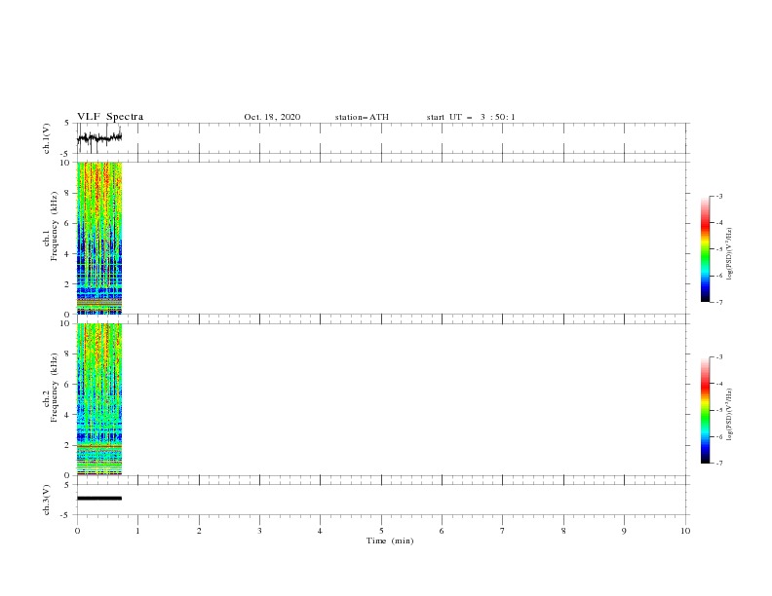This screenshot has width=772, height=596.
Task: Click the "5" tick on ch.1(V) axis
Action: click(67, 123)
